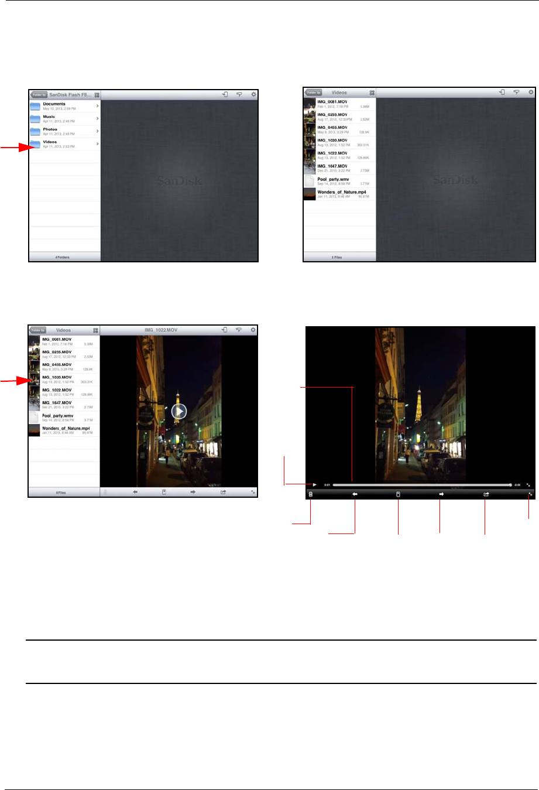Image resolution: width=539 pixels, height=790 pixels.
Task: Select IMG_1020.MOV in the Videos list beside the empty preview
Action: tap(339, 142)
